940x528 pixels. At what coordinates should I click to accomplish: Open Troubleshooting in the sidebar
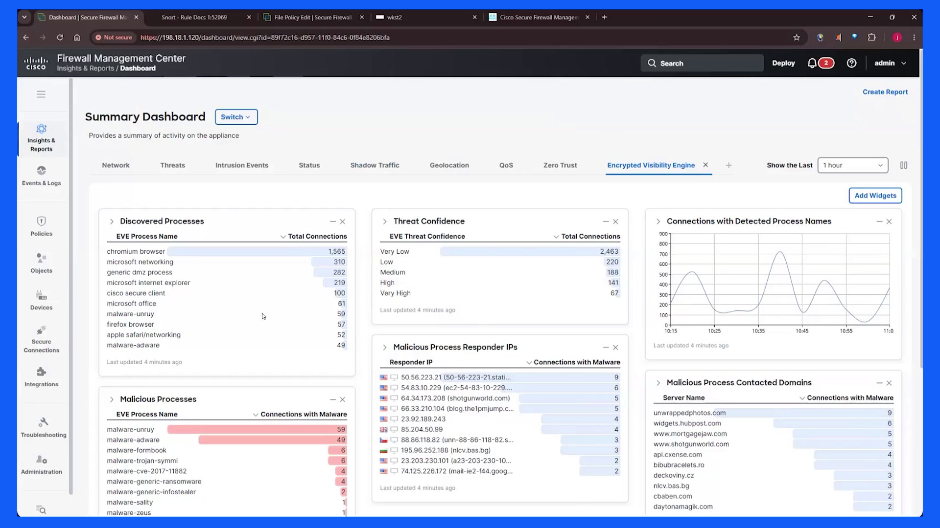[x=44, y=428]
